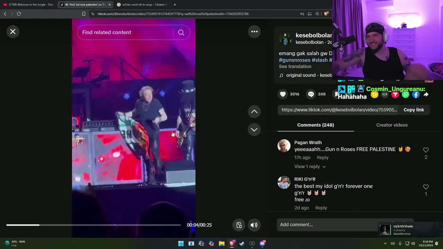Expand View 1 reply under Pagan Wrath

tap(310, 167)
